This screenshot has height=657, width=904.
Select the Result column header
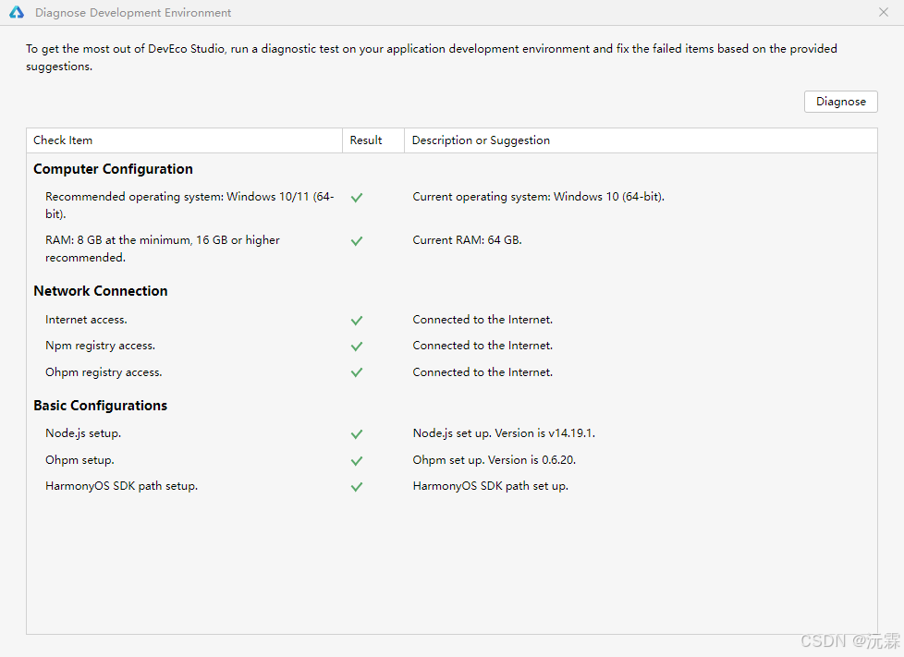(373, 140)
